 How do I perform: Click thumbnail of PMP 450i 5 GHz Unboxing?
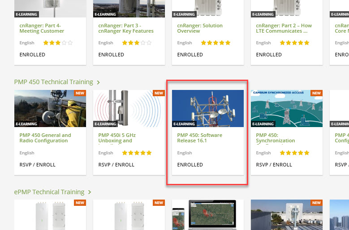129,108
